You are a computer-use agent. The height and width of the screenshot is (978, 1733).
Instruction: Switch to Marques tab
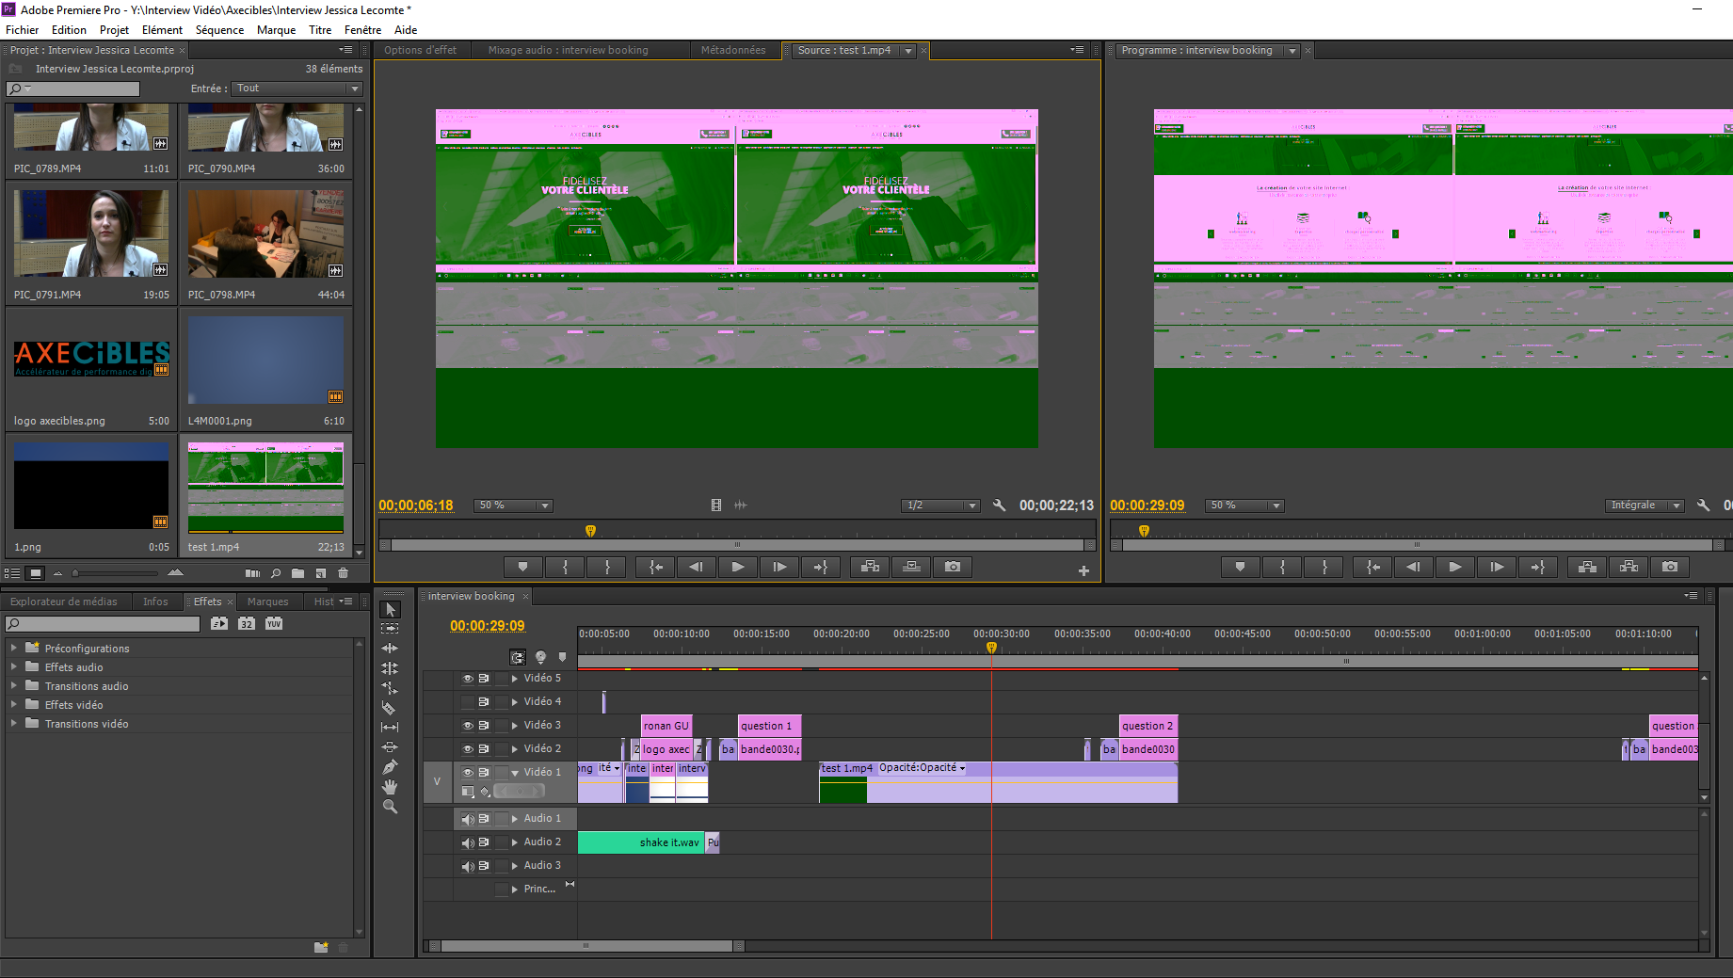pyautogui.click(x=268, y=602)
